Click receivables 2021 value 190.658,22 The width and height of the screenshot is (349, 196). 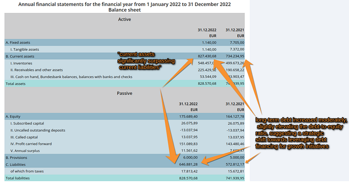tap(235, 70)
